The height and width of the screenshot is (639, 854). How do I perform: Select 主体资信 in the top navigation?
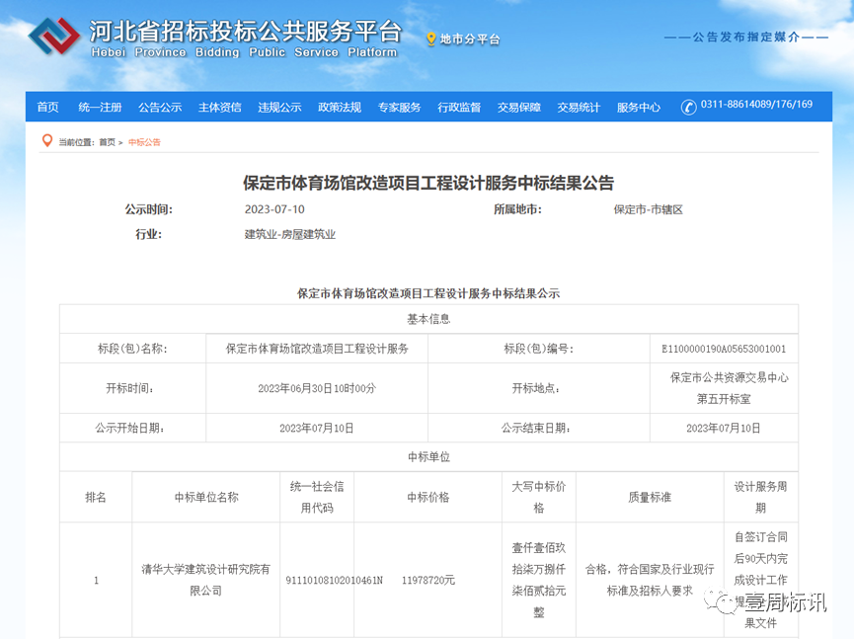(218, 107)
